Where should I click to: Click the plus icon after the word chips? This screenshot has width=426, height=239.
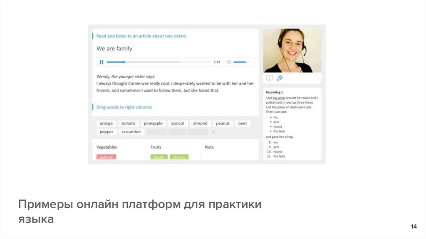coord(214,132)
